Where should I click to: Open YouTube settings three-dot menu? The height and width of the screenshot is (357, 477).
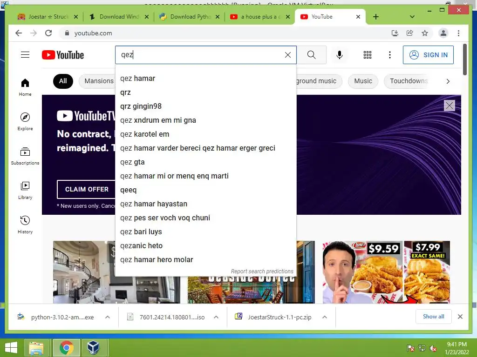pyautogui.click(x=390, y=55)
